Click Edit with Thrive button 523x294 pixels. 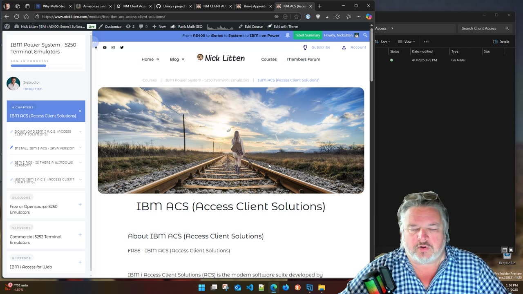[x=283, y=26]
